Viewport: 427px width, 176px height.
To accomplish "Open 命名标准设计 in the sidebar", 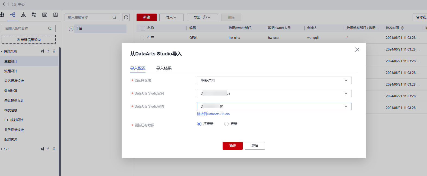I will (x=29, y=81).
